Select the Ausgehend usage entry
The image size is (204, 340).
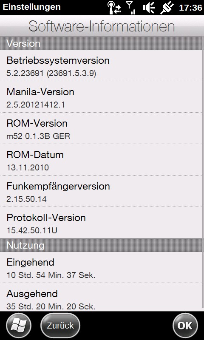click(x=101, y=297)
